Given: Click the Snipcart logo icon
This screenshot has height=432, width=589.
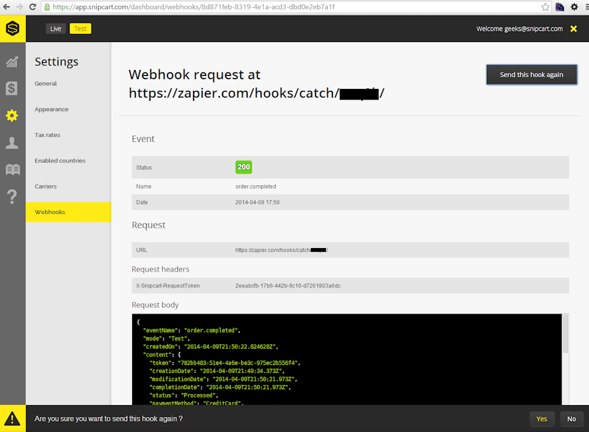Looking at the screenshot, I should click(x=13, y=29).
